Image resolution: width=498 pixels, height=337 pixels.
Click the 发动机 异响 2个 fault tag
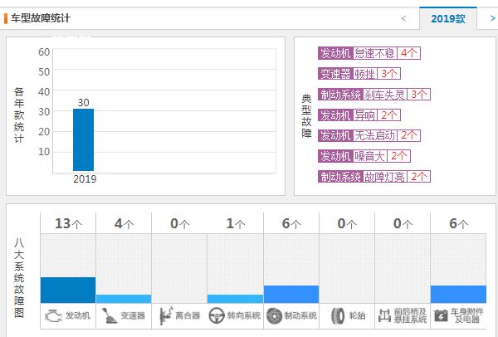pyautogui.click(x=359, y=115)
